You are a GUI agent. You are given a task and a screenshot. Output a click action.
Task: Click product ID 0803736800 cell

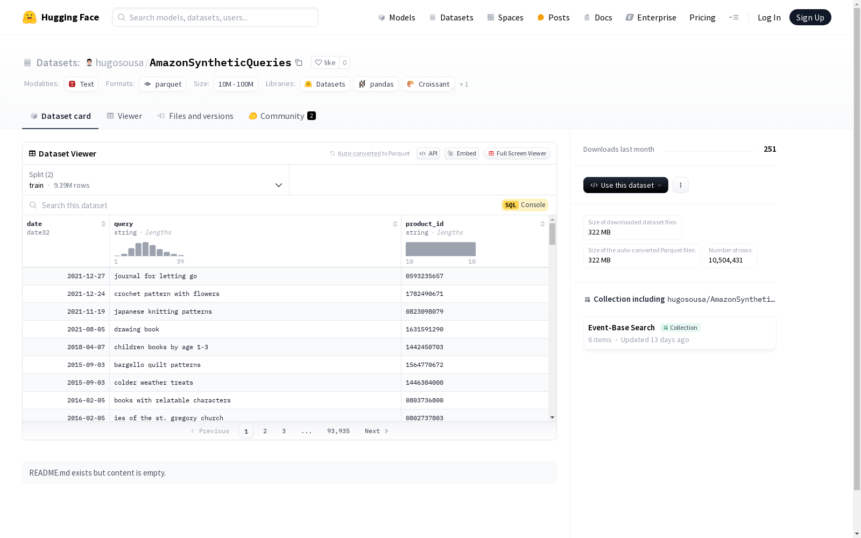pos(475,400)
